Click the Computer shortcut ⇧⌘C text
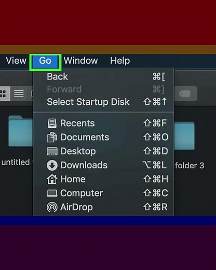This screenshot has height=270, width=216. coord(156,193)
